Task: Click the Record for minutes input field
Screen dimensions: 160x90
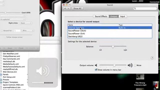Action: [x=17, y=30]
